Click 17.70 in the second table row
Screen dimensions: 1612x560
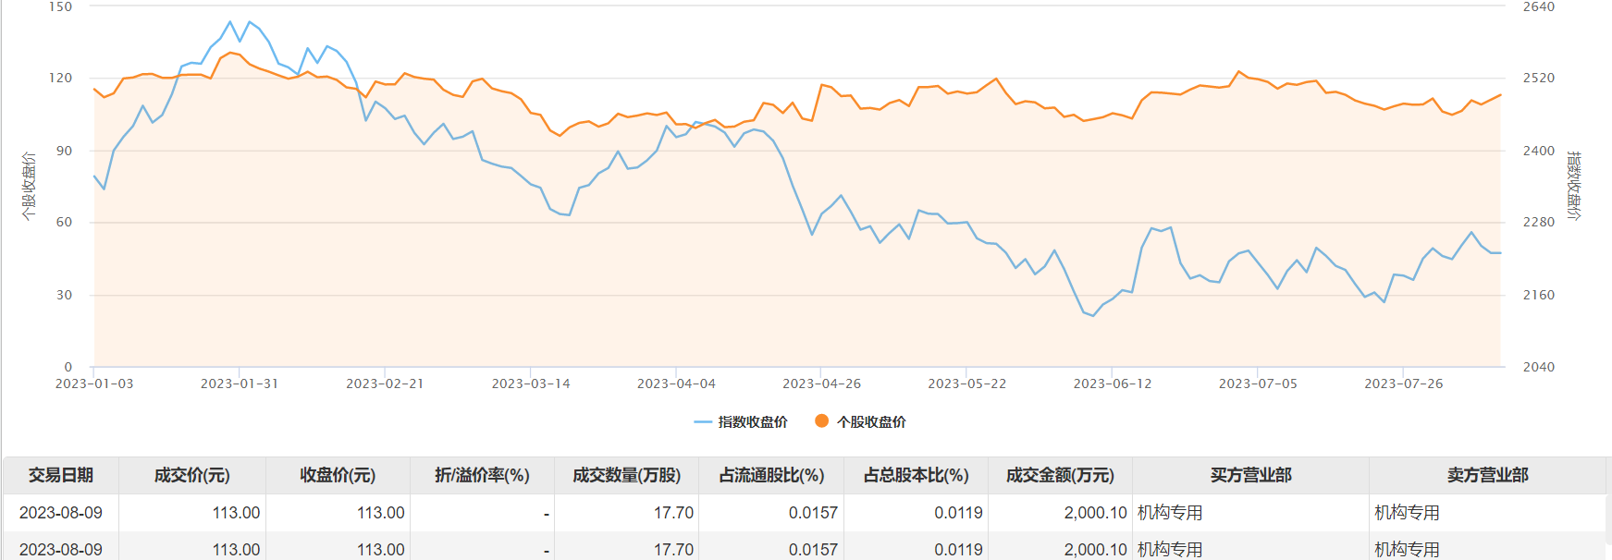click(673, 550)
